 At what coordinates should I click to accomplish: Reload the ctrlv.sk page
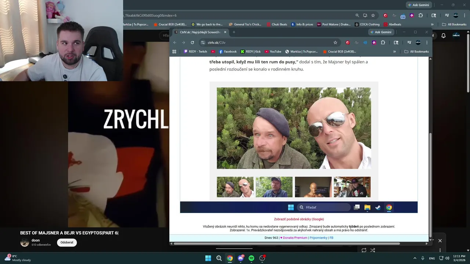coord(192,43)
